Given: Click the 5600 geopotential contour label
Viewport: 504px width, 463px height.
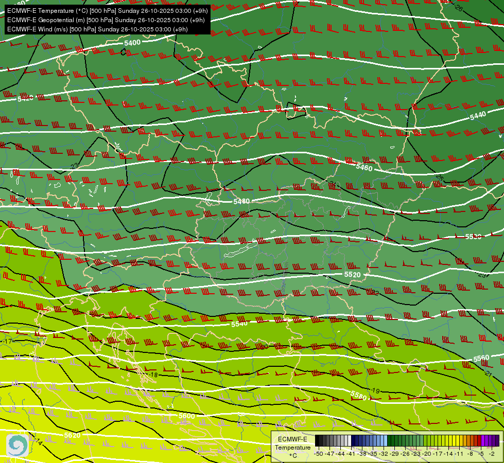Looking at the screenshot, I should pos(187,416).
